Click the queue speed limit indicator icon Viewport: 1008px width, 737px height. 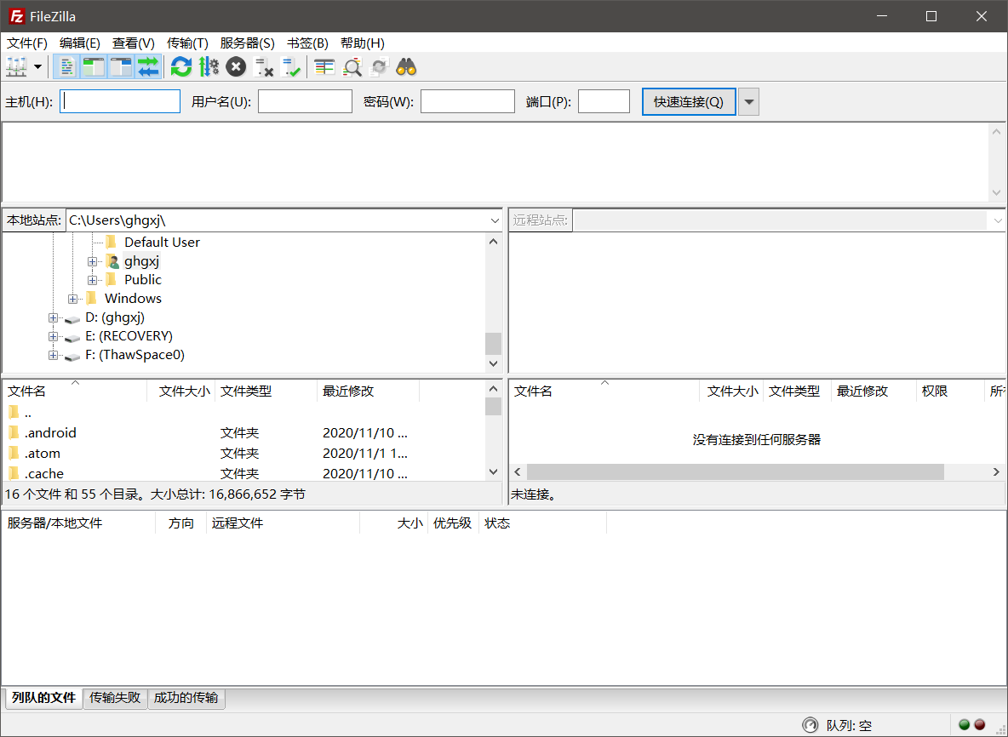810,725
